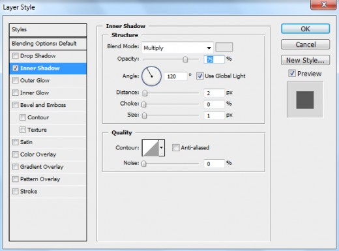
Task: Open the Blend Mode Multiply dropdown
Action: click(177, 48)
